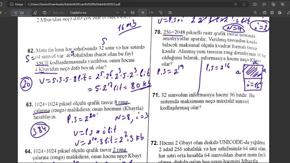Image resolution: width=290 pixels, height=163 pixels.
Task: Click the PDF file path in the address bar
Action: (74, 4)
